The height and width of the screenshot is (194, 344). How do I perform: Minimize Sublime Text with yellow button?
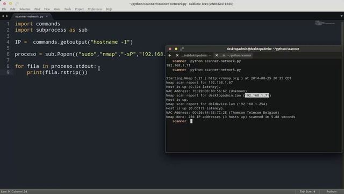pos(11,4)
